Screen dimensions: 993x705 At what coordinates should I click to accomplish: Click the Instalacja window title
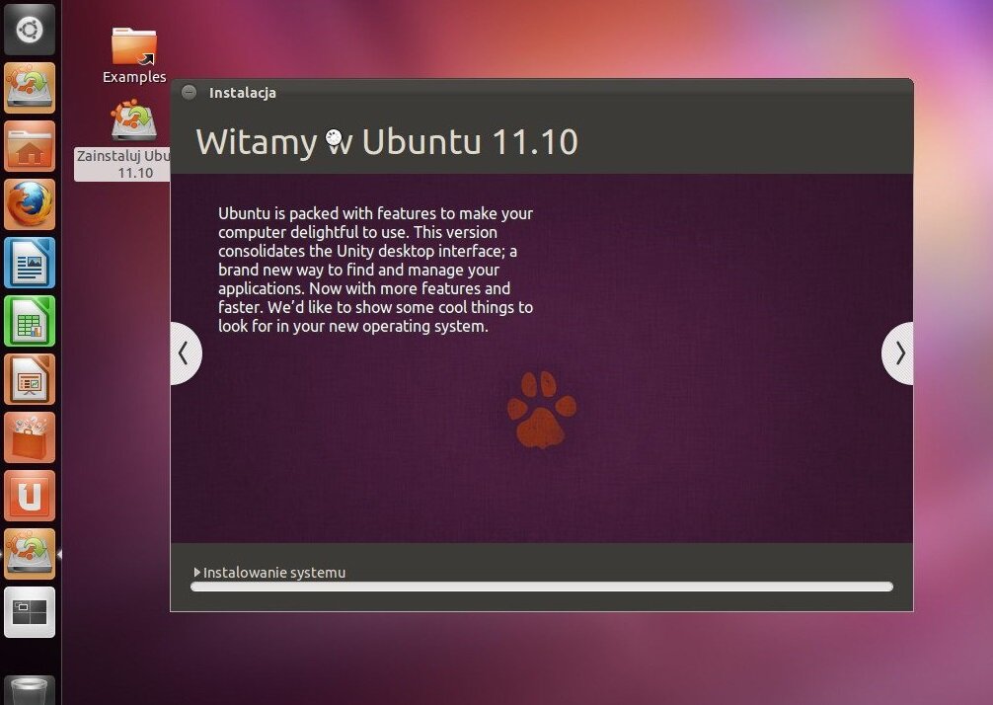[x=243, y=93]
